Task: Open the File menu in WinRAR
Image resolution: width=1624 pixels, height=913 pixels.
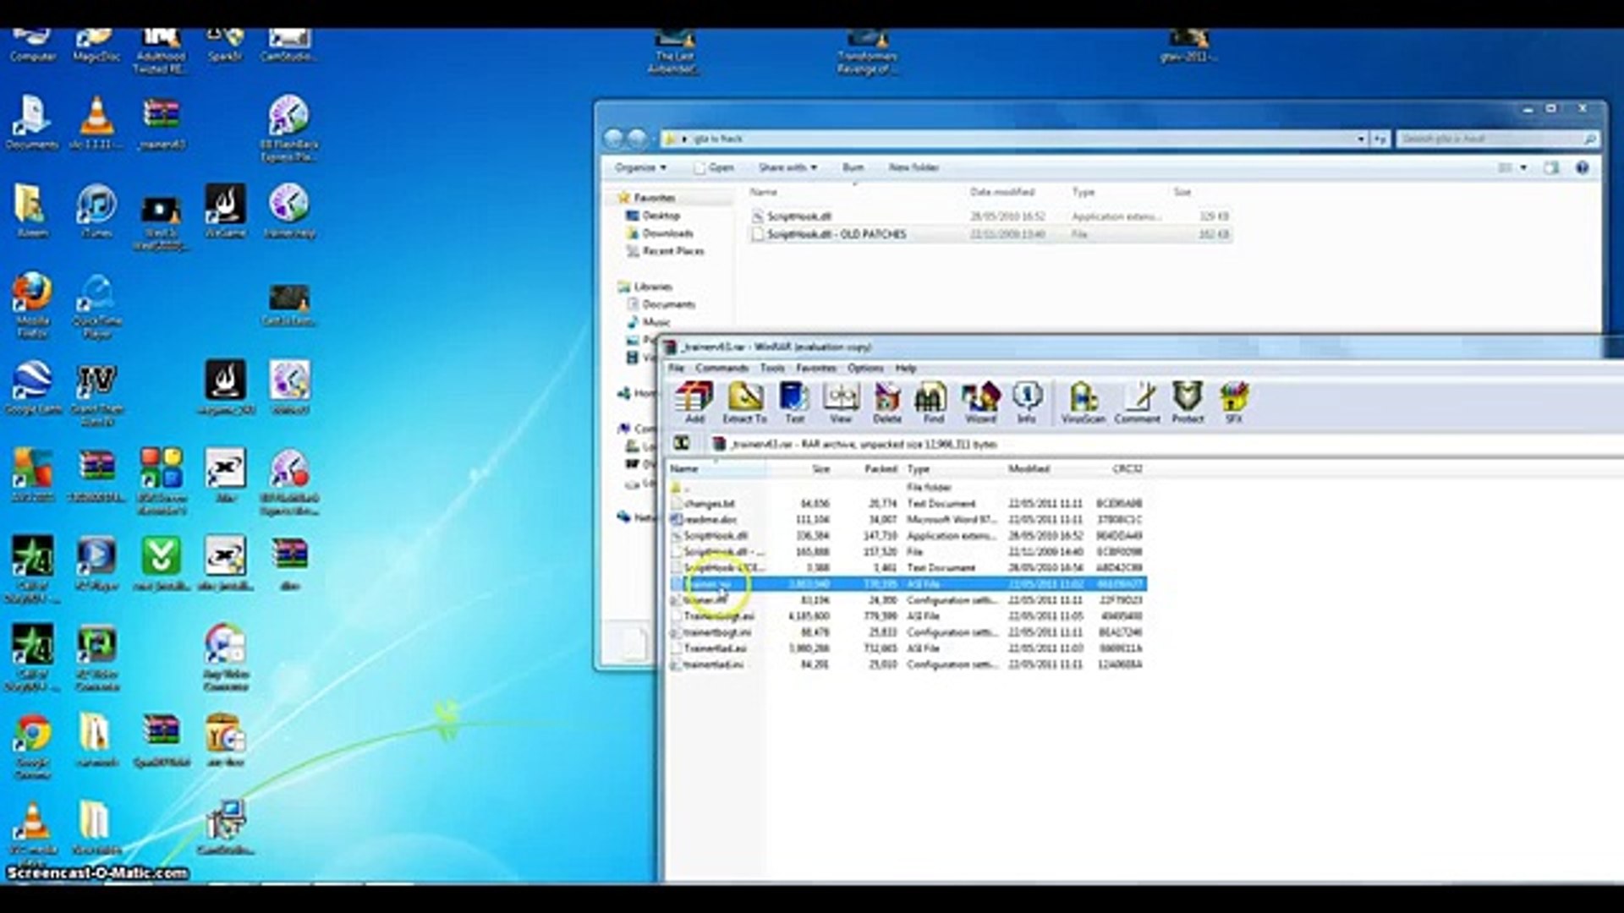Action: tap(677, 368)
